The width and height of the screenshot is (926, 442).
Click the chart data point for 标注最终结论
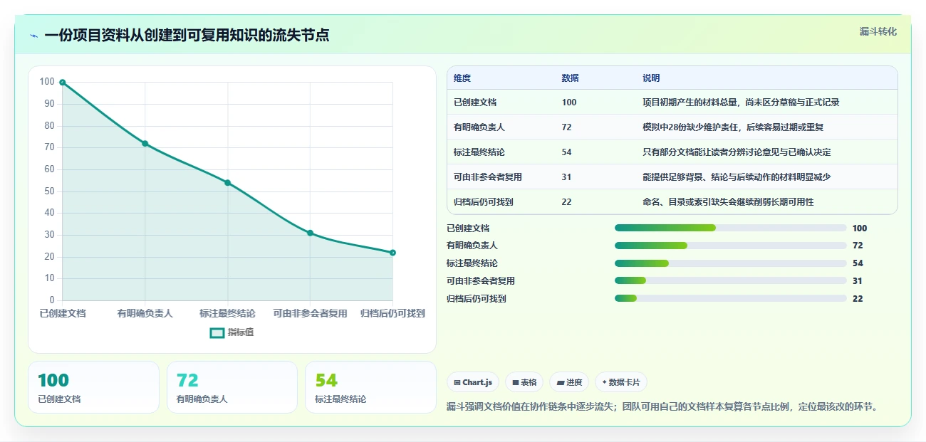point(228,183)
